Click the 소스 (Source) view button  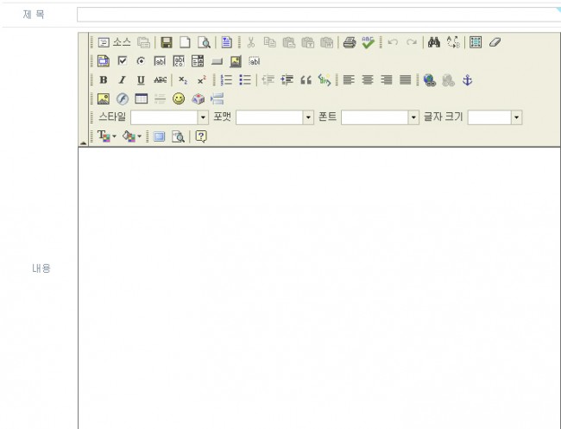point(114,42)
